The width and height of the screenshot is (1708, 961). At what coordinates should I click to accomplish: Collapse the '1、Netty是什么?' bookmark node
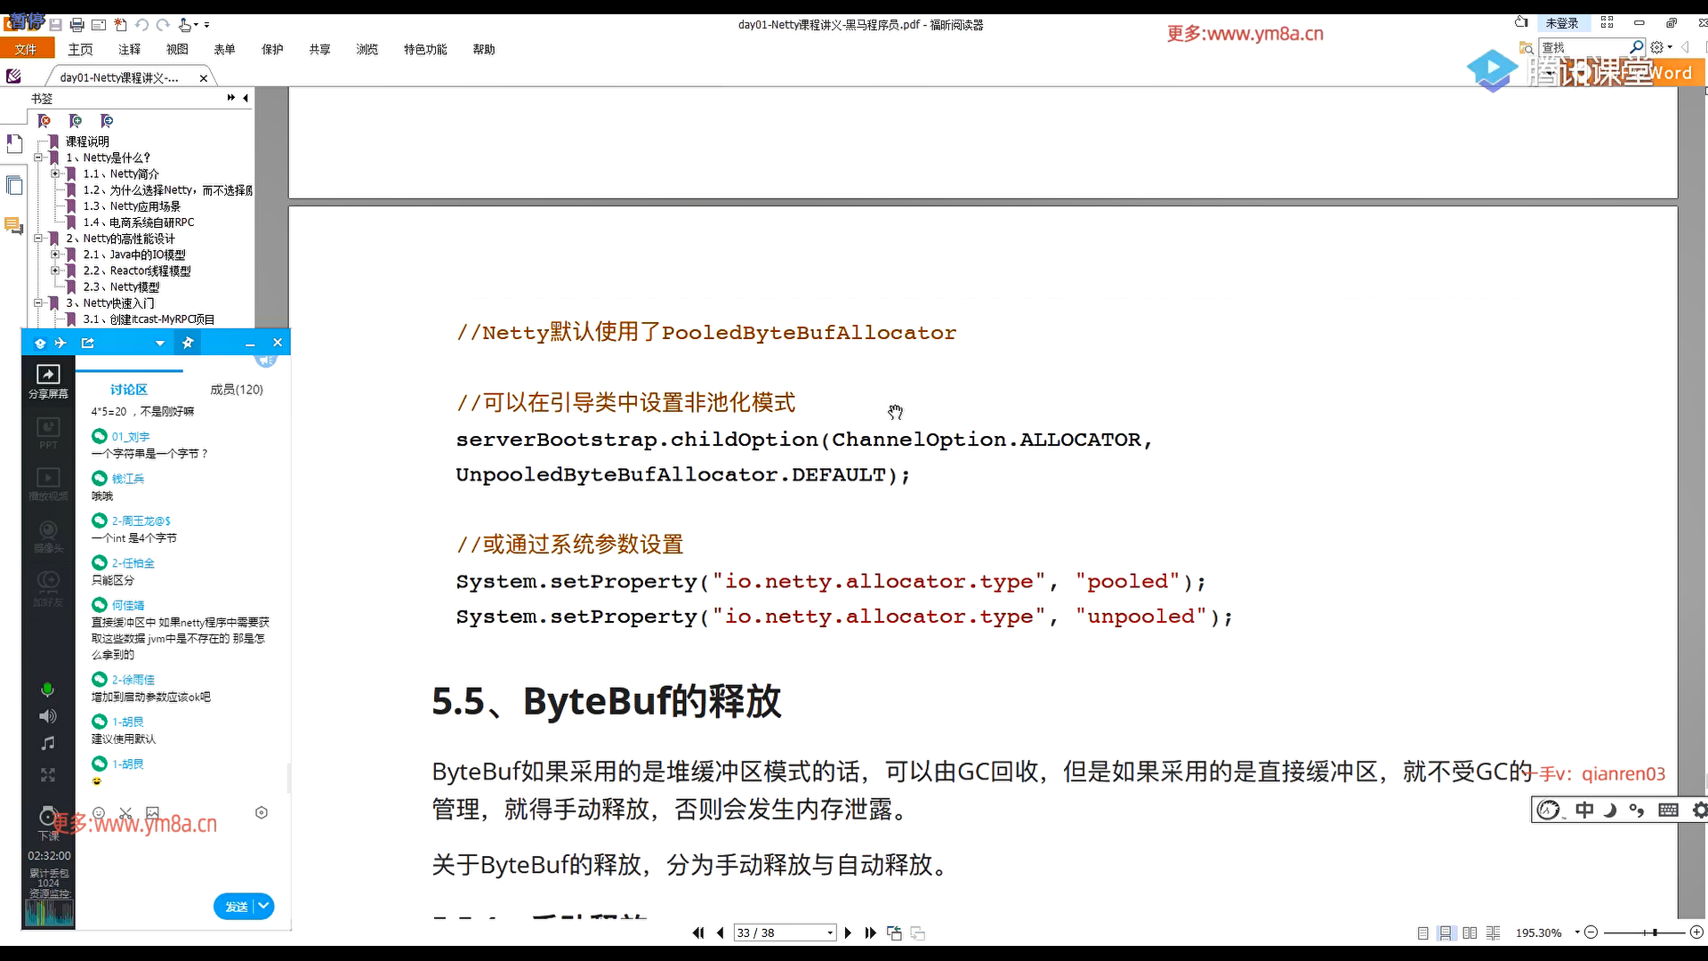[38, 157]
